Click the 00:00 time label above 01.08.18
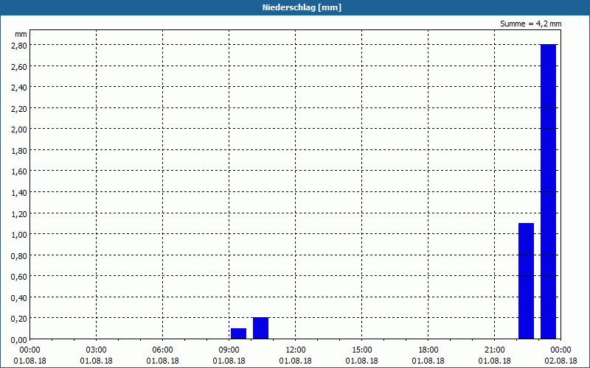This screenshot has height=368, width=590. click(29, 350)
